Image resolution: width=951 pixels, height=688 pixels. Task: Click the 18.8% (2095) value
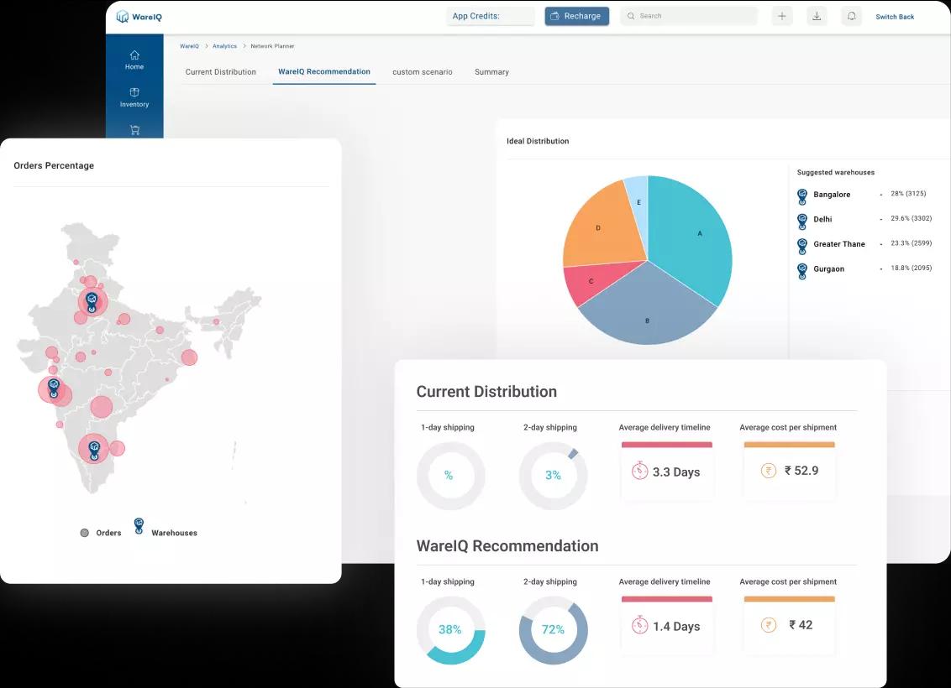coord(911,268)
